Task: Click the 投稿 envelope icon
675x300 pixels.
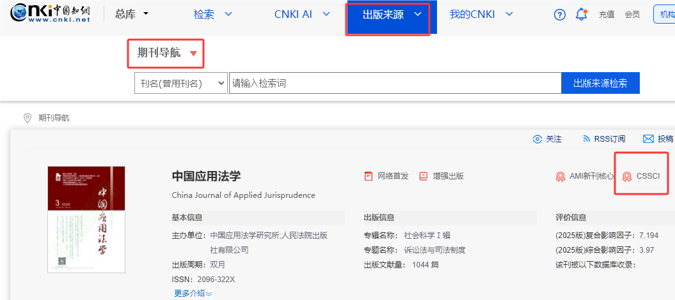Action: pyautogui.click(x=648, y=139)
